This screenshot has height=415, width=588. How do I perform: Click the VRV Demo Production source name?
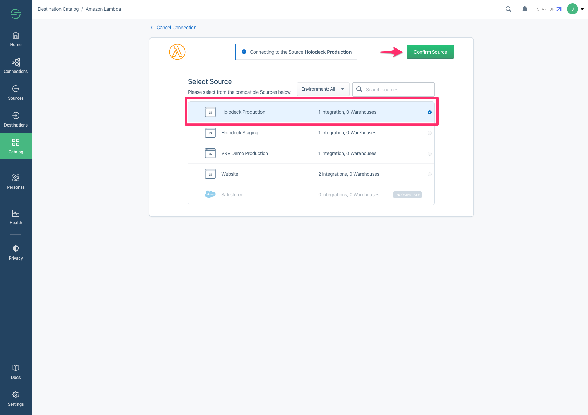pos(245,153)
